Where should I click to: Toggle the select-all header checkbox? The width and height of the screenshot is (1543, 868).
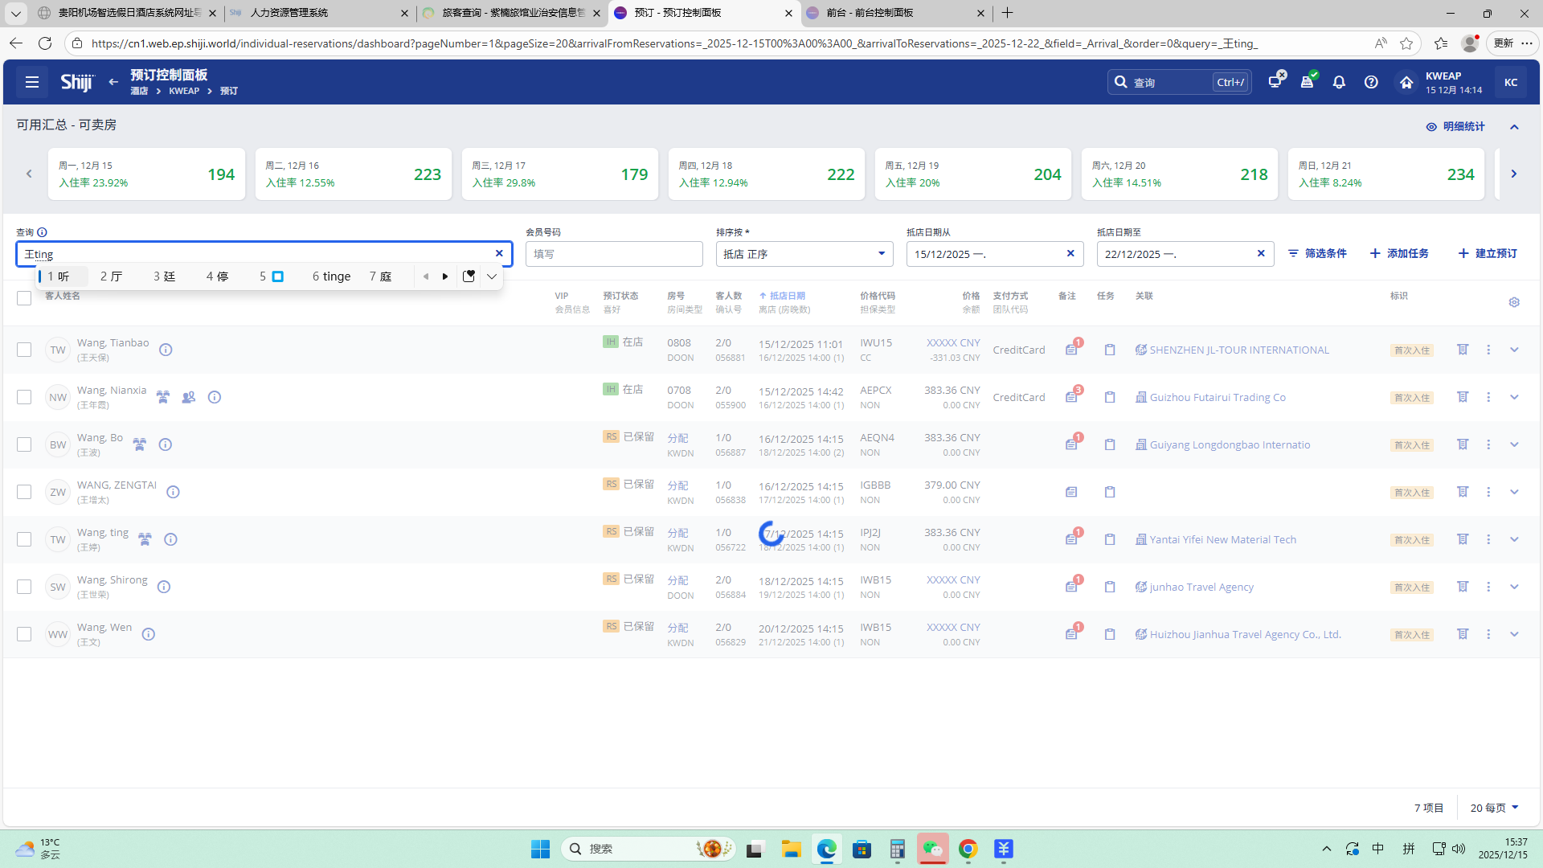pos(24,298)
